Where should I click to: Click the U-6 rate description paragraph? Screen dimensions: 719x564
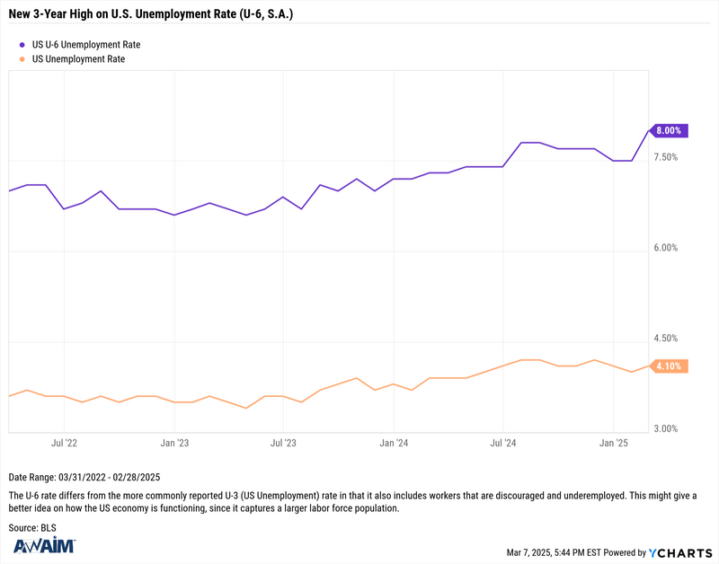(352, 502)
